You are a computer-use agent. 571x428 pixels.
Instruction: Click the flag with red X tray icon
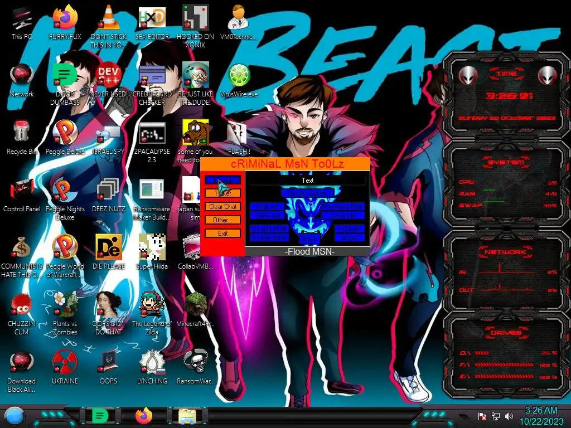pos(482,416)
